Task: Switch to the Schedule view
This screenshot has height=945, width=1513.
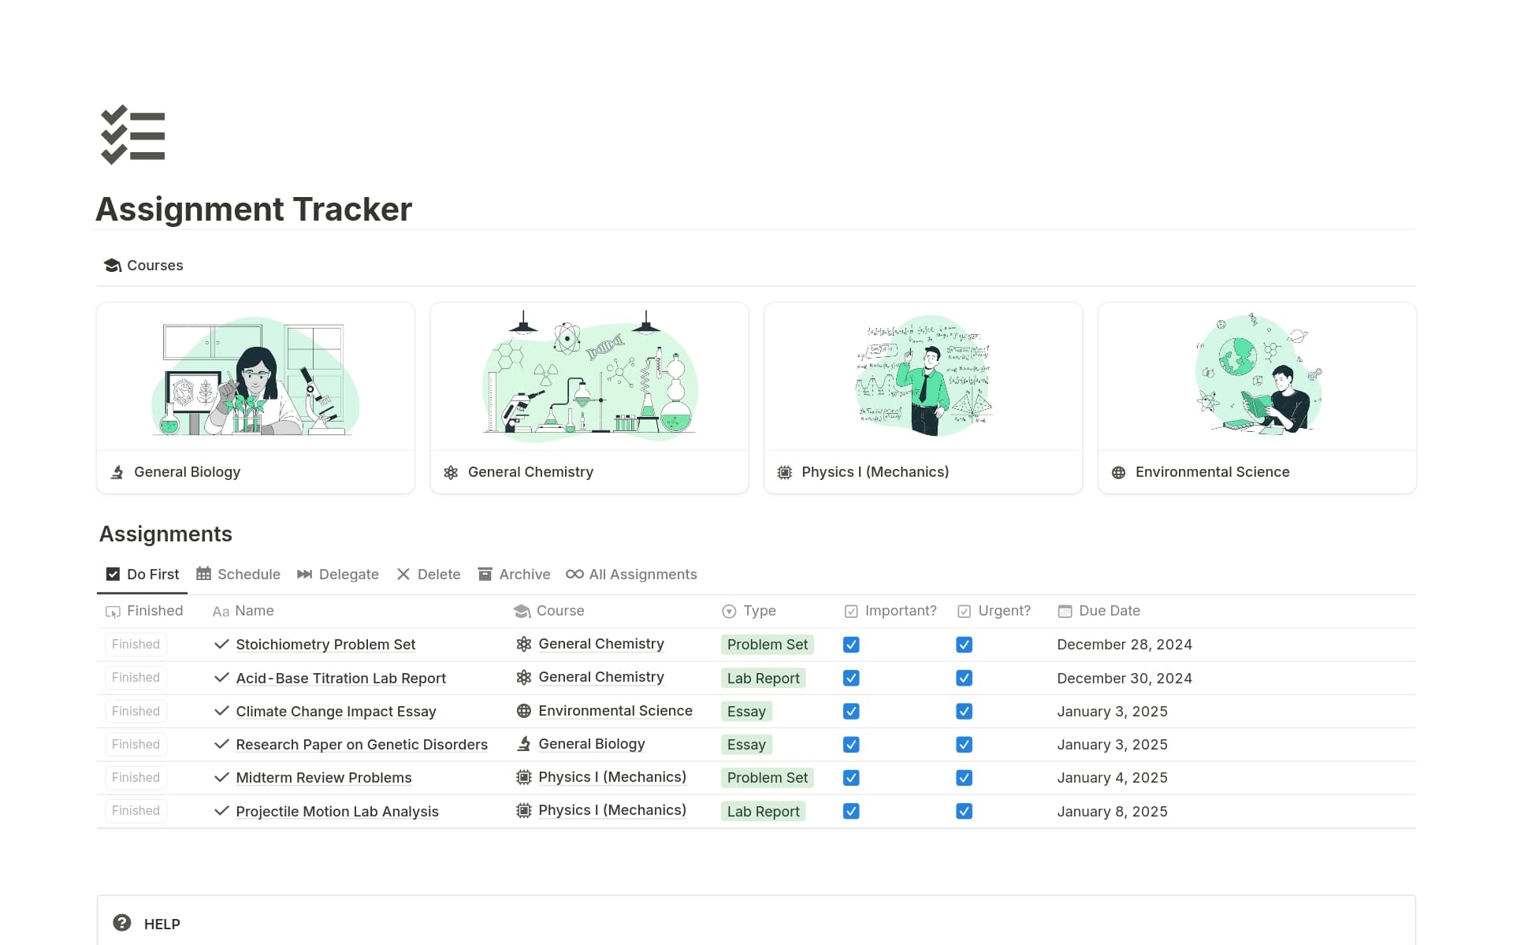Action: pos(247,574)
